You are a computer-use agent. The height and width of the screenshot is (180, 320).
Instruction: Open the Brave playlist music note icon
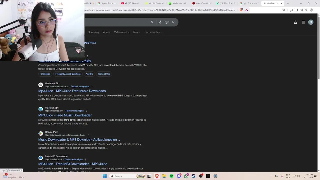coord(291,10)
